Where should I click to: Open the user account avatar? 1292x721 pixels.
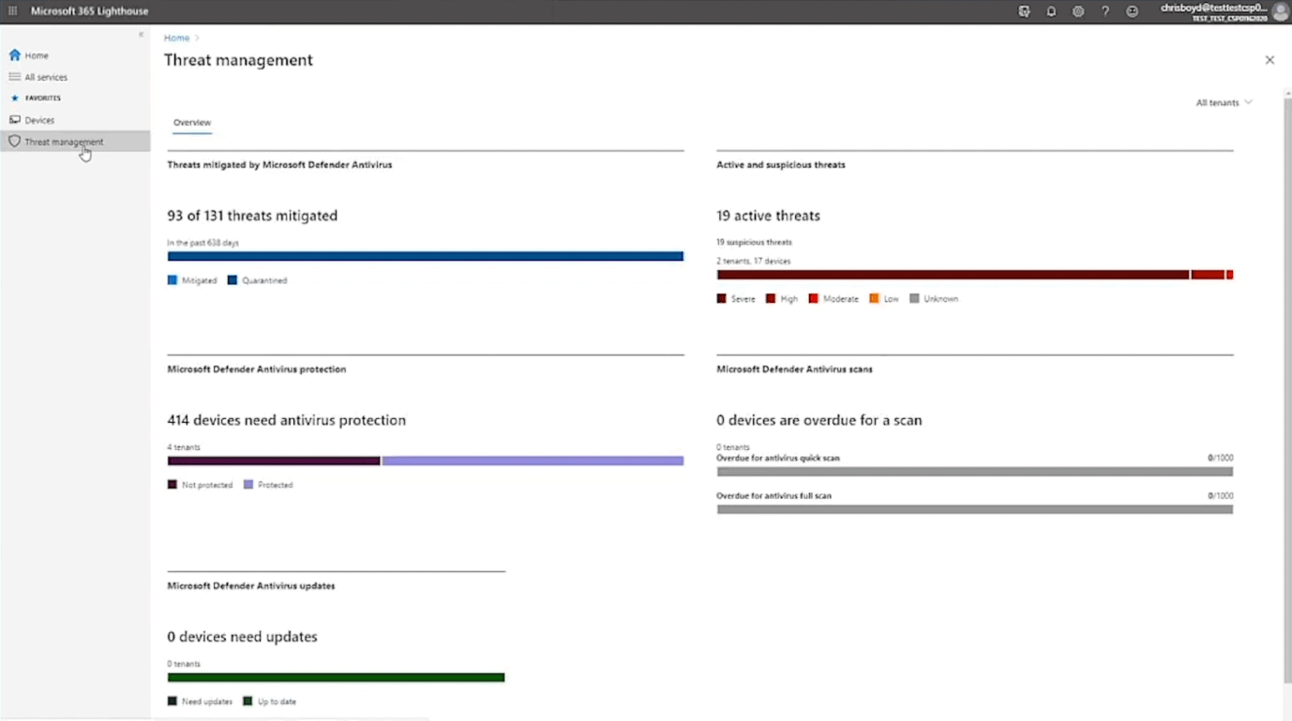[x=1280, y=11]
